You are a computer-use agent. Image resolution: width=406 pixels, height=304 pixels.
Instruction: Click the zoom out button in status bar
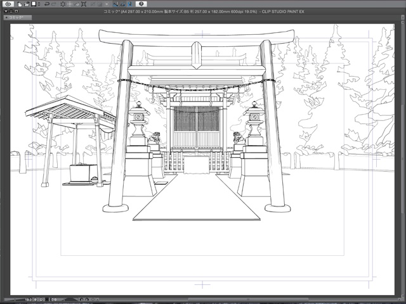(36, 300)
